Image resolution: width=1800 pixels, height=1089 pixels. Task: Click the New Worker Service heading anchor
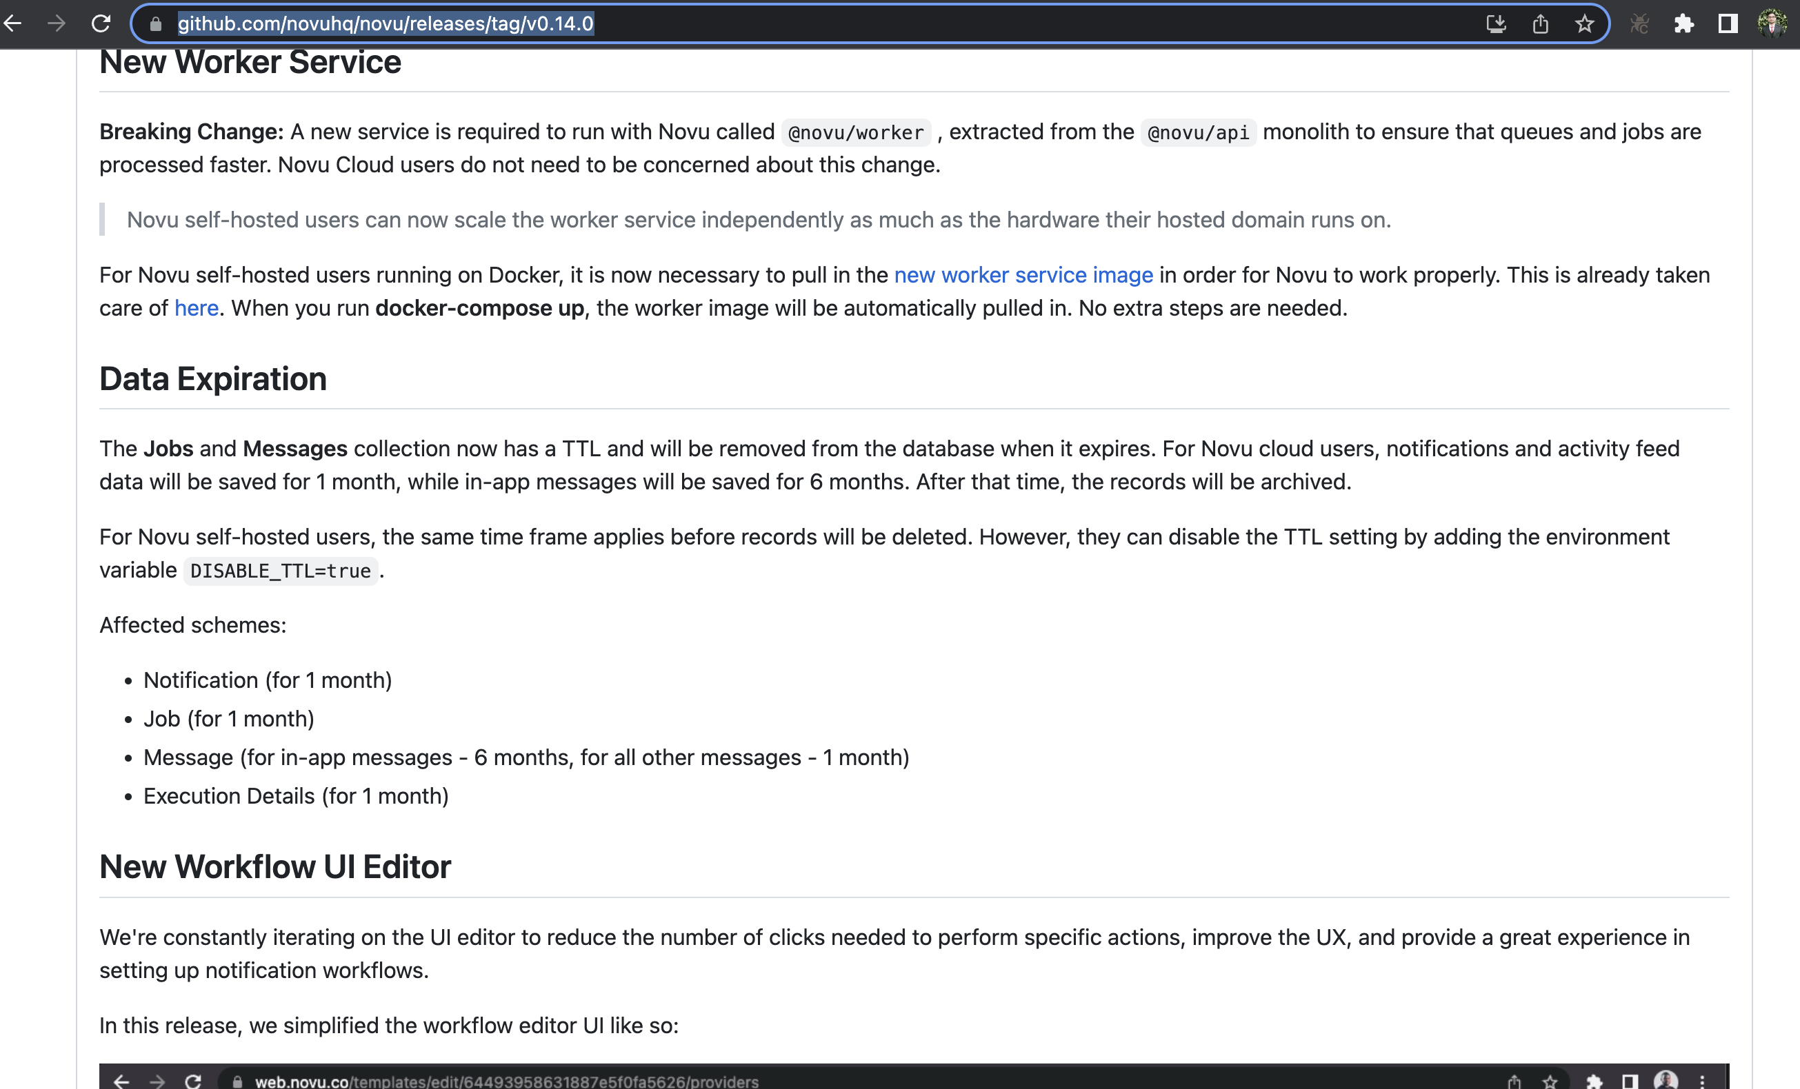[250, 62]
